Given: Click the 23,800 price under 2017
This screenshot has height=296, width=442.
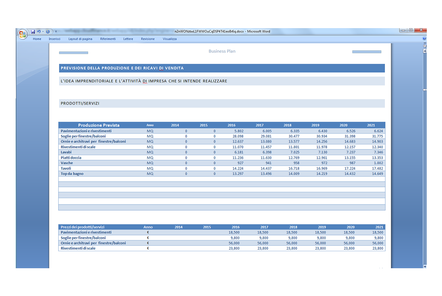Looking at the screenshot, I should [263, 248].
